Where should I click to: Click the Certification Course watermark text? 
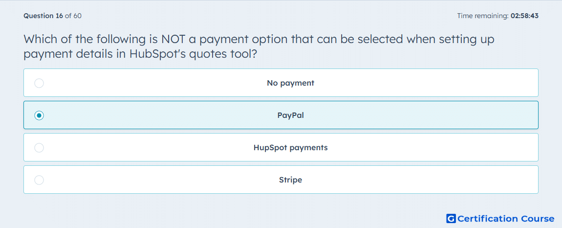pyautogui.click(x=506, y=218)
